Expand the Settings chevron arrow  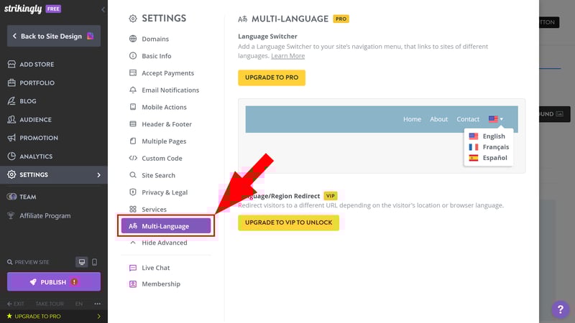[x=98, y=174]
